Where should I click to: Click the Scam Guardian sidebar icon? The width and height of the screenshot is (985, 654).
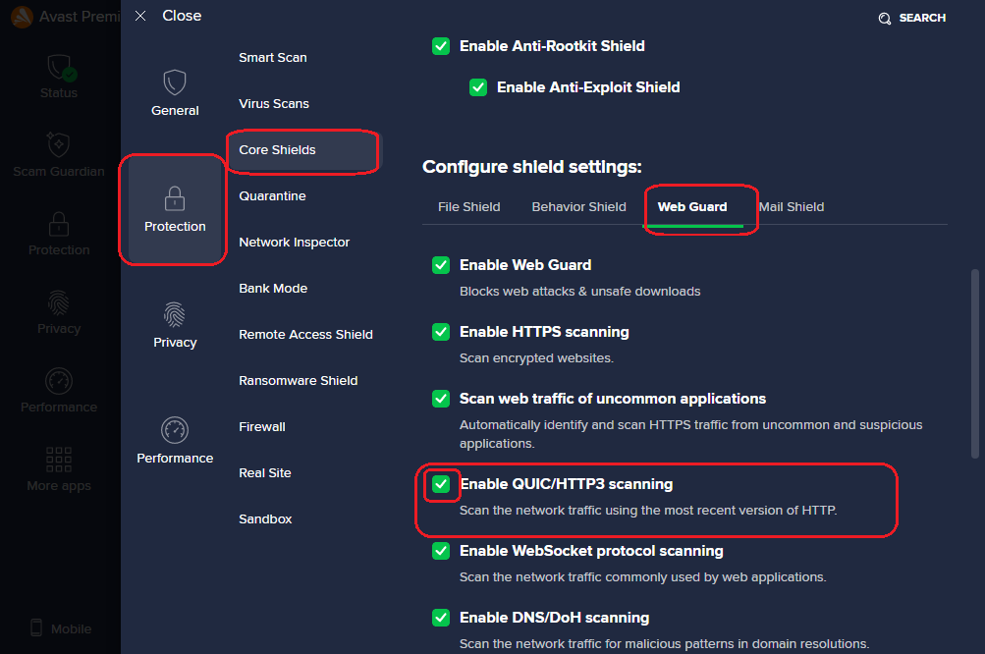click(58, 145)
